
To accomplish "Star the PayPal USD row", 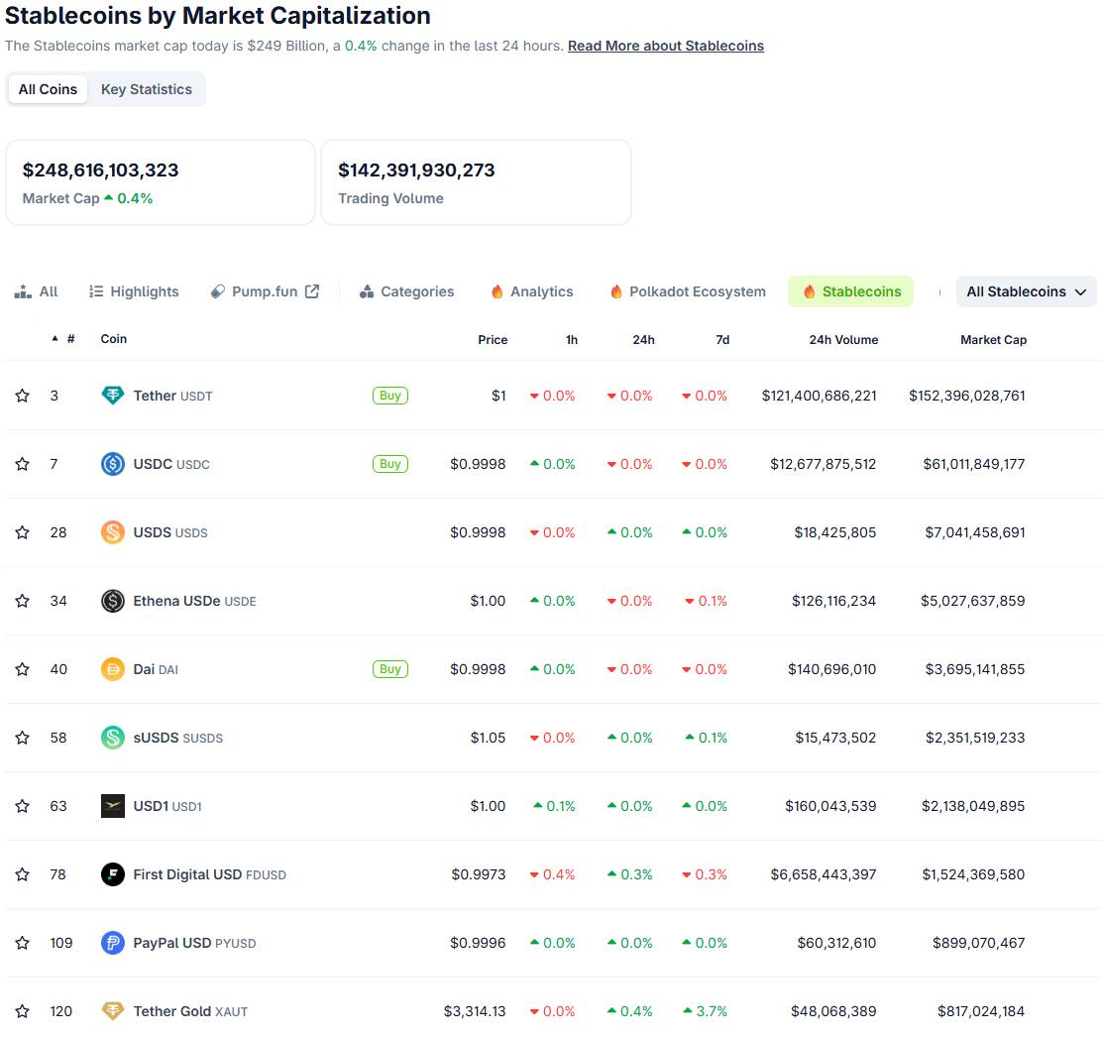I will 23,943.
